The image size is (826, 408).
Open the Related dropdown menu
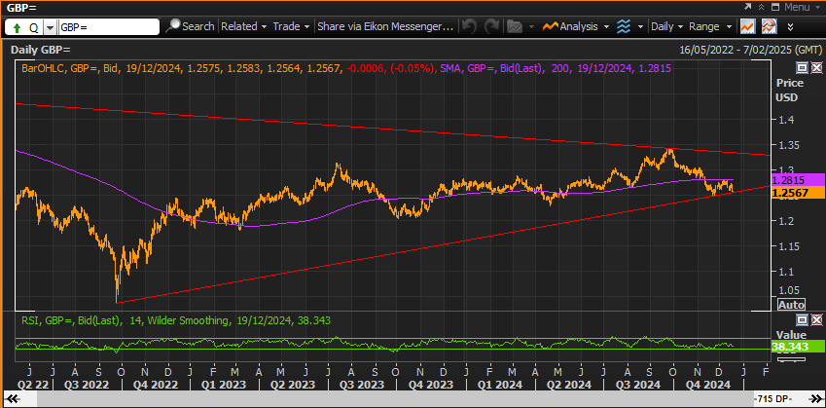pyautogui.click(x=244, y=26)
